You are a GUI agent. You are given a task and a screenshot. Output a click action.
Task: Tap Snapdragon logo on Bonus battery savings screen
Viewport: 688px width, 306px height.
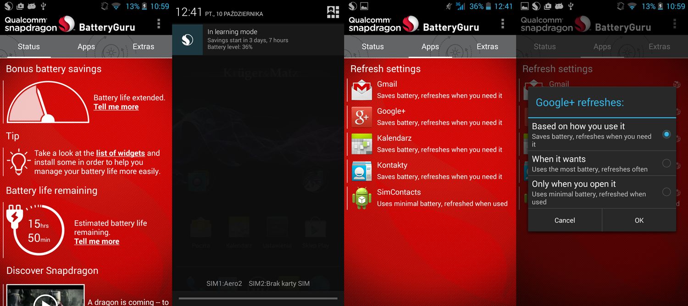(x=66, y=24)
